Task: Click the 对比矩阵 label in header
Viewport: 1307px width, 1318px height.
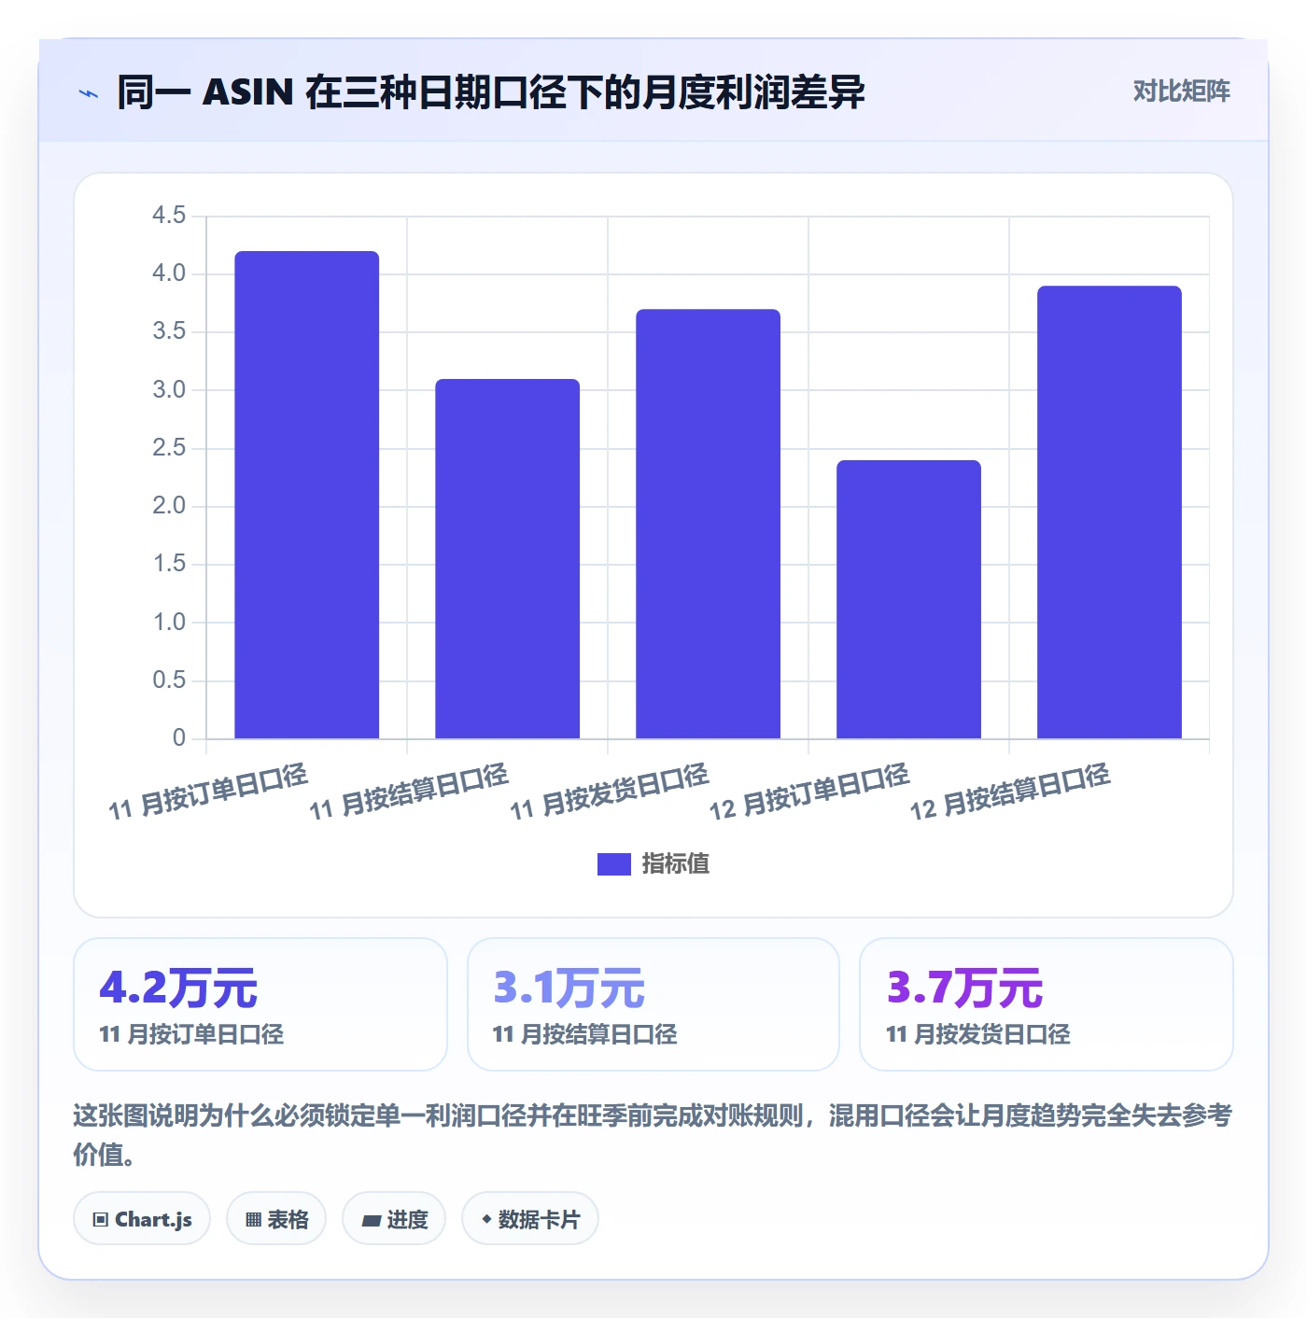Action: click(x=1181, y=91)
